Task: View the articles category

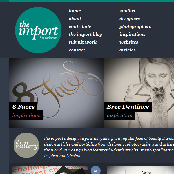Action: click(x=127, y=50)
